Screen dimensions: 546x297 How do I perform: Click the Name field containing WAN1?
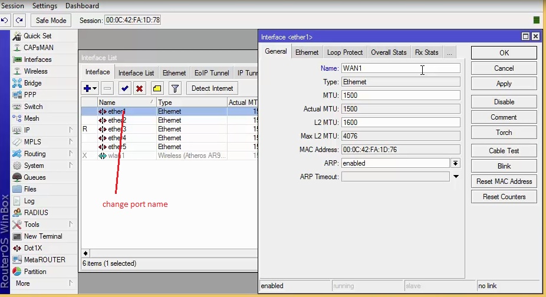[x=400, y=68]
